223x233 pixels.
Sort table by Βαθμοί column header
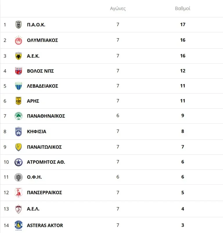pos(183,8)
